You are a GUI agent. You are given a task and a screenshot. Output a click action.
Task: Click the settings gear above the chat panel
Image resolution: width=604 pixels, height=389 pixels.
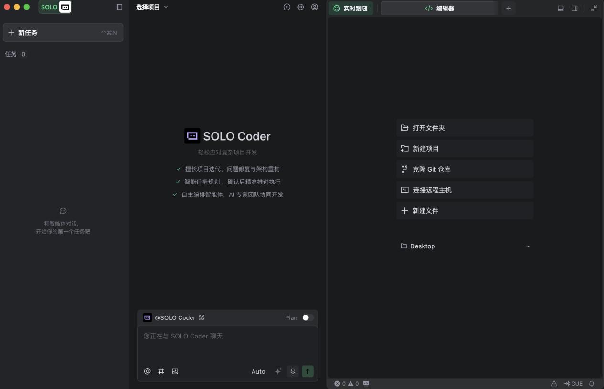pyautogui.click(x=300, y=7)
